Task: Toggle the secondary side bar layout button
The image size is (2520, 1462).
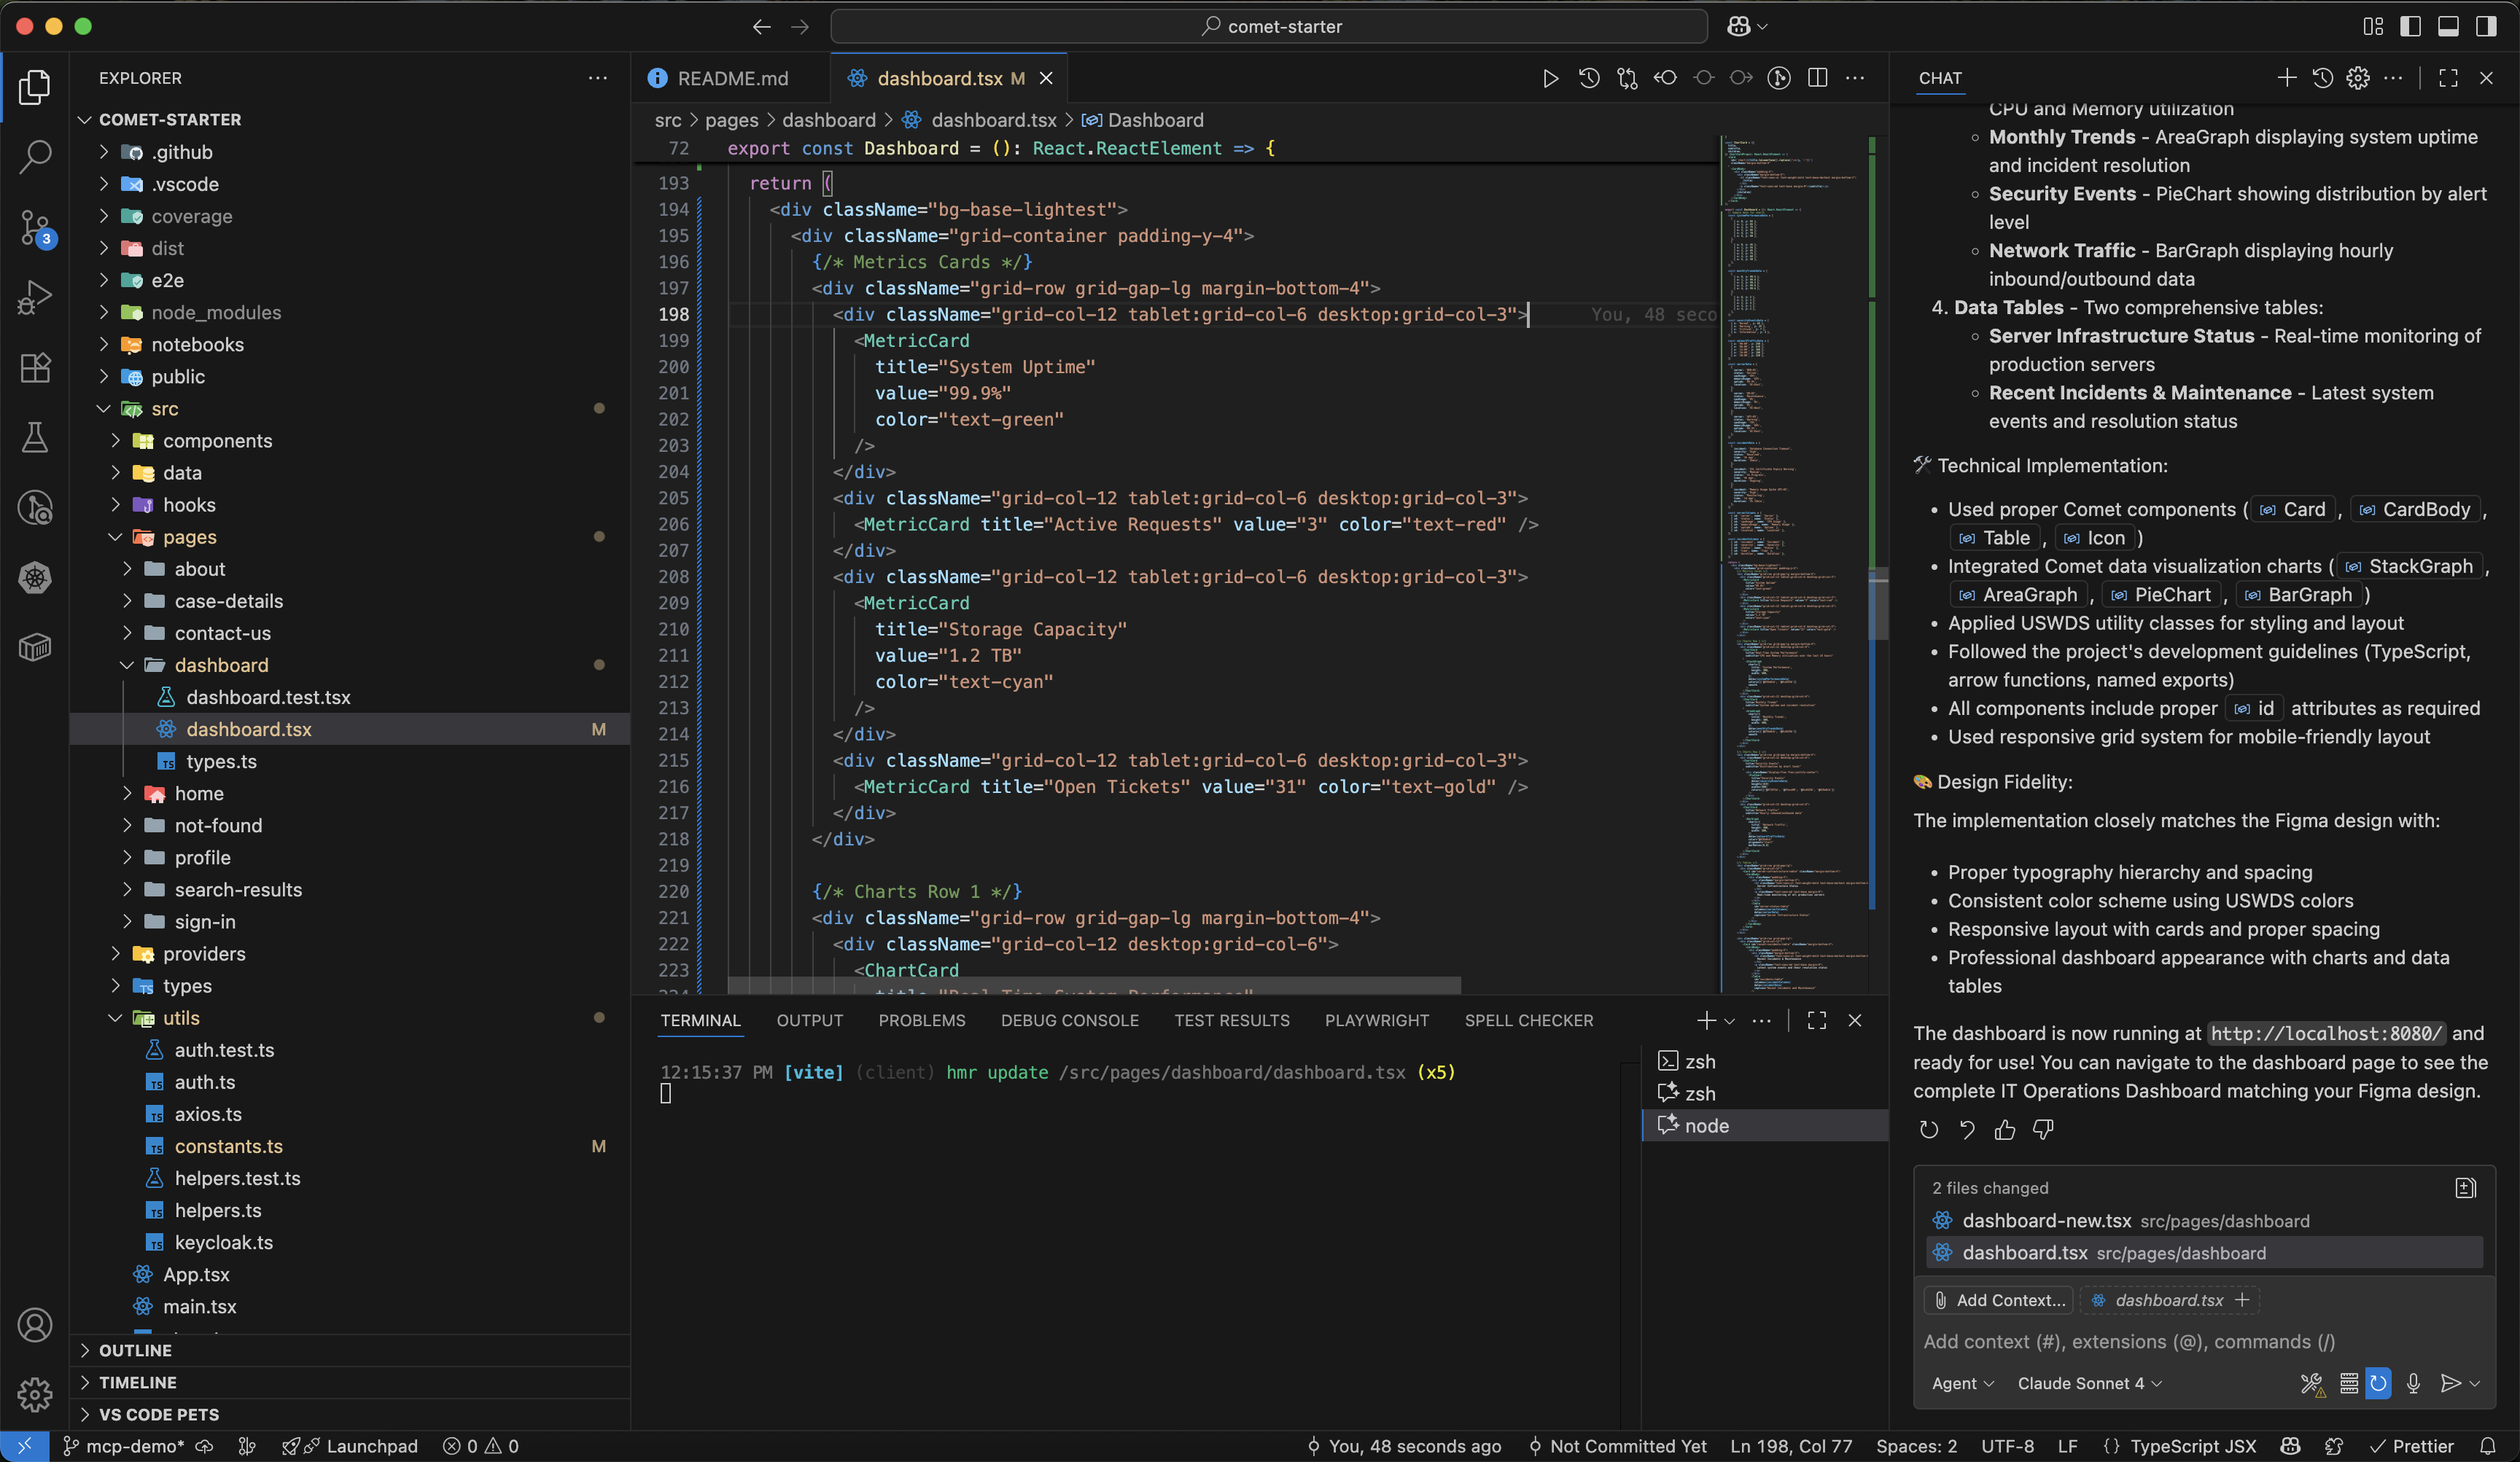Action: pyautogui.click(x=2486, y=26)
